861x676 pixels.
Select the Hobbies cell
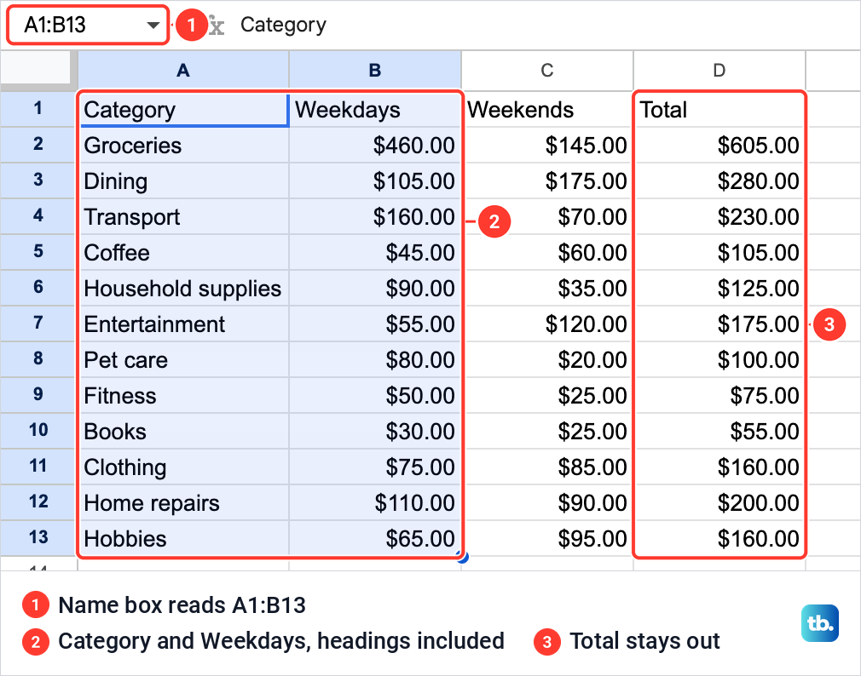pyautogui.click(x=183, y=539)
